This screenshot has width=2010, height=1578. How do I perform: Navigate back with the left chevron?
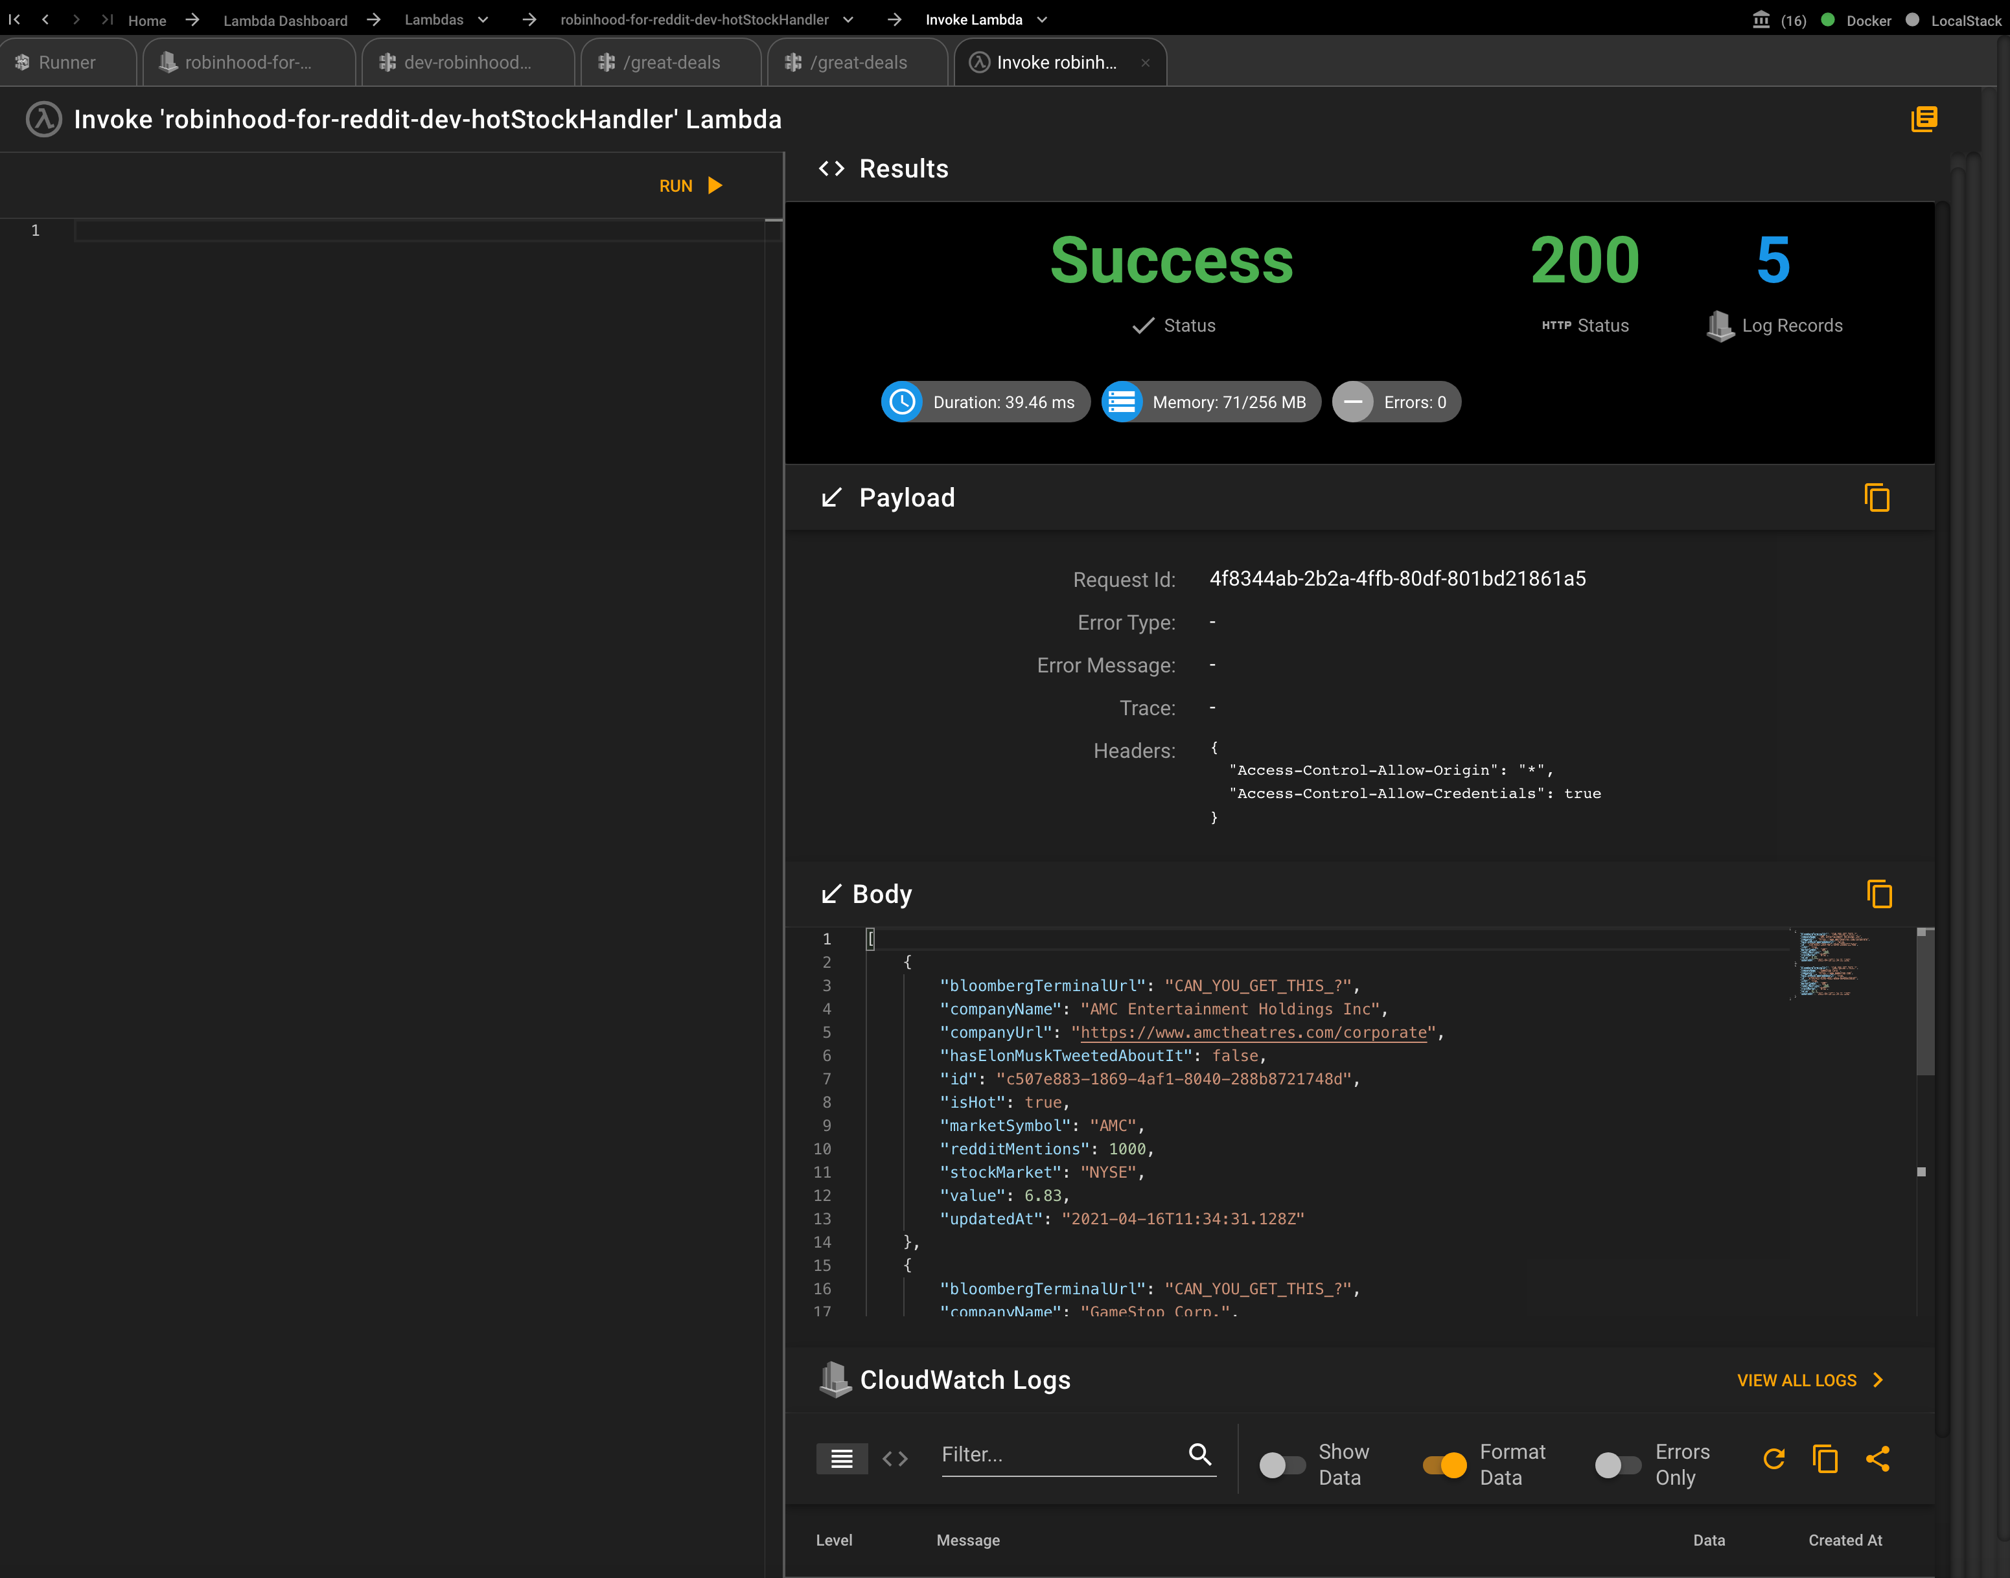coord(45,19)
